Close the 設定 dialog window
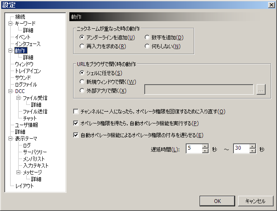Image resolution: width=277 pixels, height=211 pixels. click(x=271, y=5)
